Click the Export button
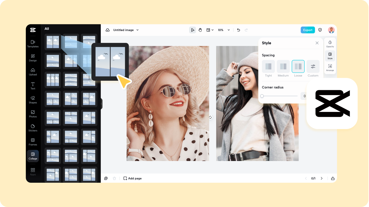The width and height of the screenshot is (369, 207). tap(307, 30)
